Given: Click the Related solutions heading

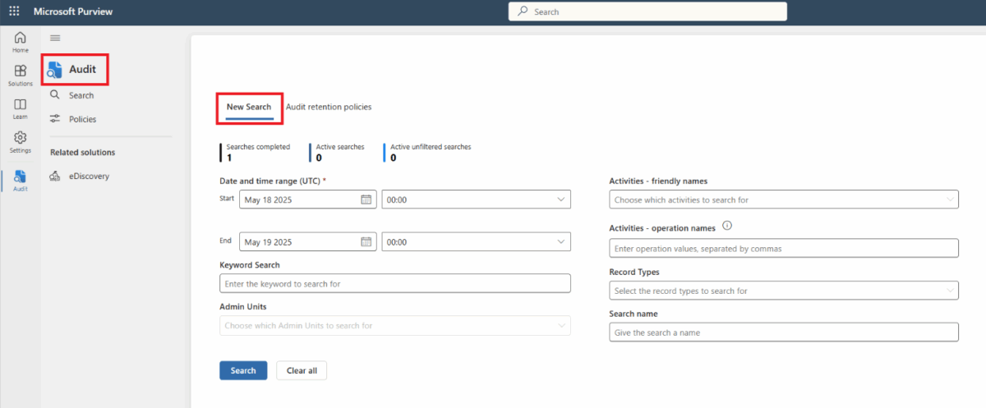Looking at the screenshot, I should click(x=82, y=152).
